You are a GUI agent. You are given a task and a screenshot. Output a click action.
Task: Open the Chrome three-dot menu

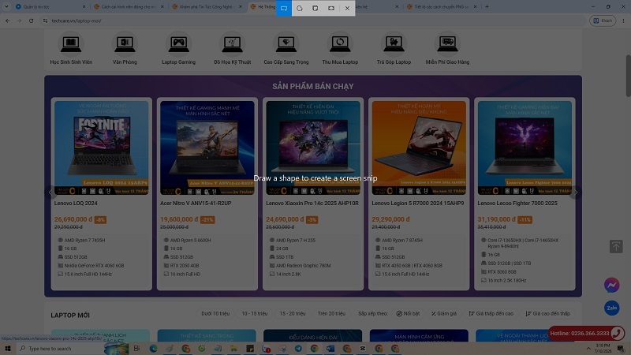[x=623, y=21]
